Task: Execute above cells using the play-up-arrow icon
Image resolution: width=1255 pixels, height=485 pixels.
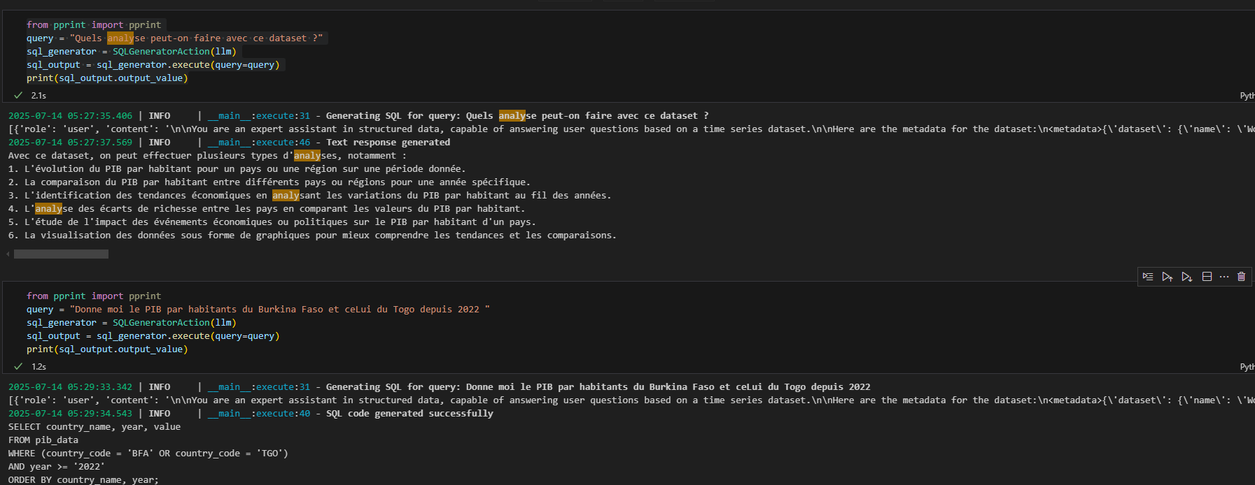Action: (x=1167, y=277)
